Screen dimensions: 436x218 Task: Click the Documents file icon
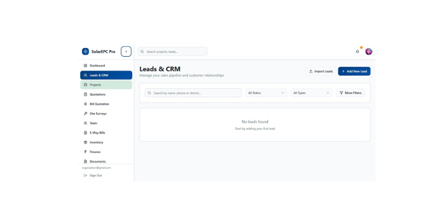click(86, 161)
